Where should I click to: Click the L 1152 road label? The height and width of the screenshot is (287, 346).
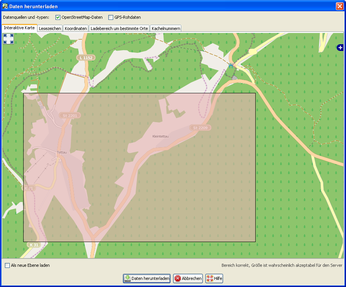pos(86,58)
